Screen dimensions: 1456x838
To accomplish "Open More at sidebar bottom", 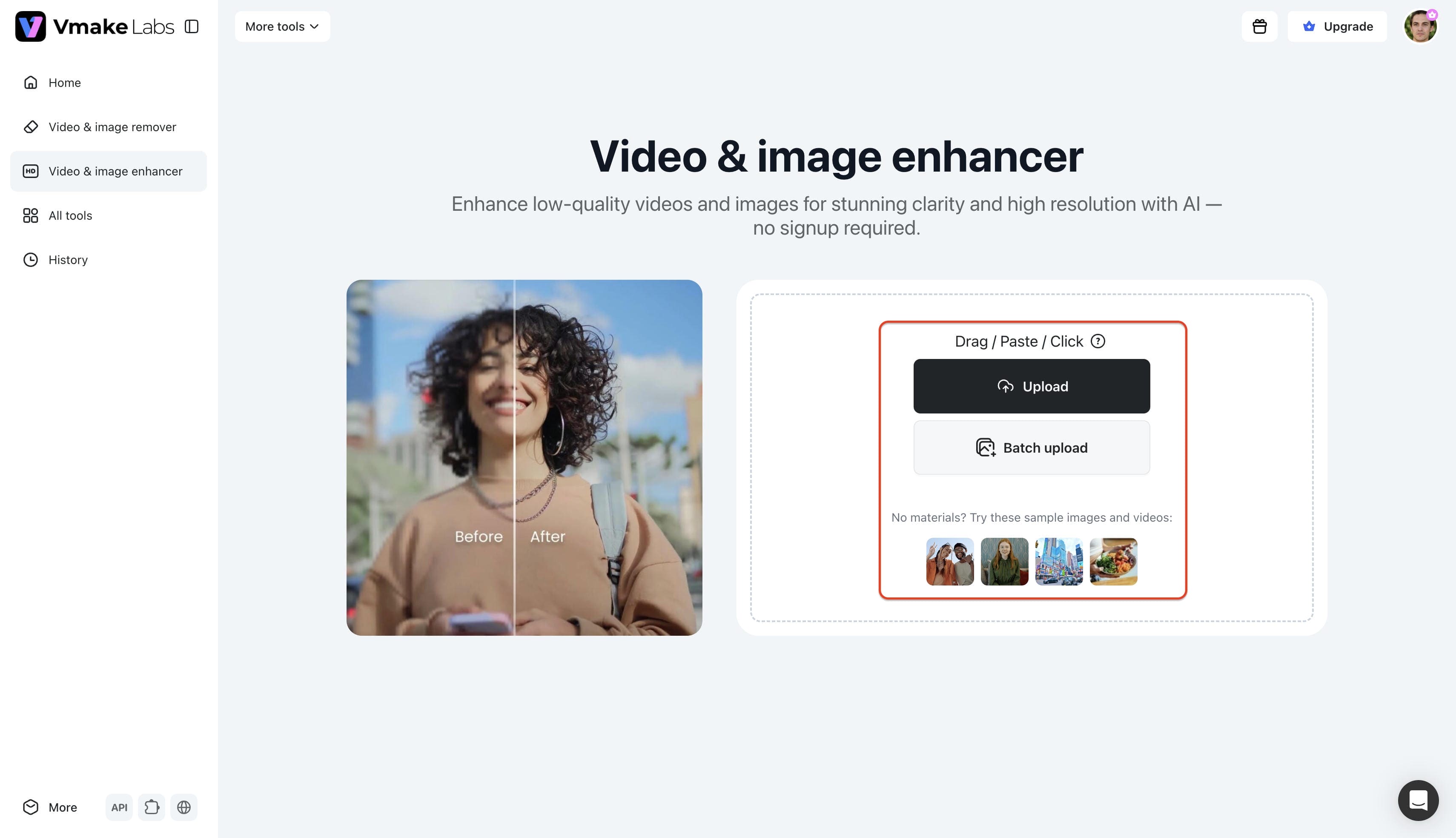I will pos(50,807).
